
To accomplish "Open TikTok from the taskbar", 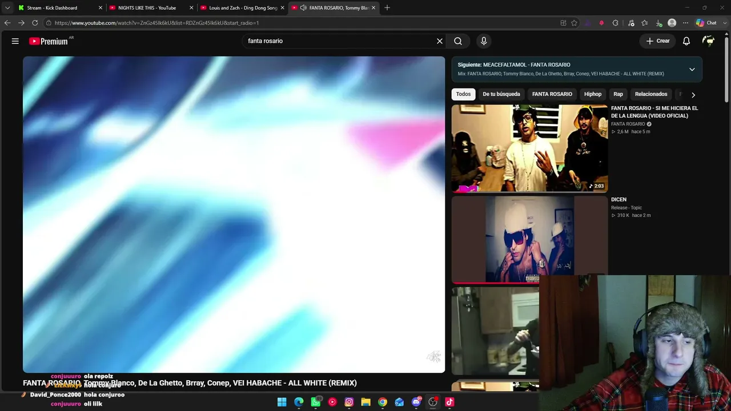I will pos(449,402).
